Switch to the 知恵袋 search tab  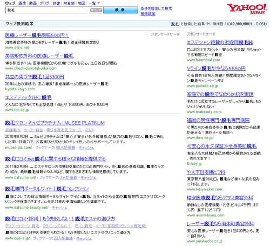tap(69, 3)
